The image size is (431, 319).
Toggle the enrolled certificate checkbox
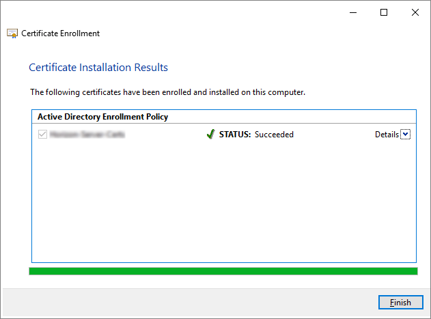coord(43,135)
